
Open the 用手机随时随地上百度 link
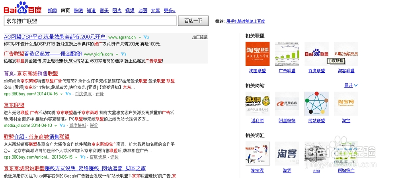point(246,21)
